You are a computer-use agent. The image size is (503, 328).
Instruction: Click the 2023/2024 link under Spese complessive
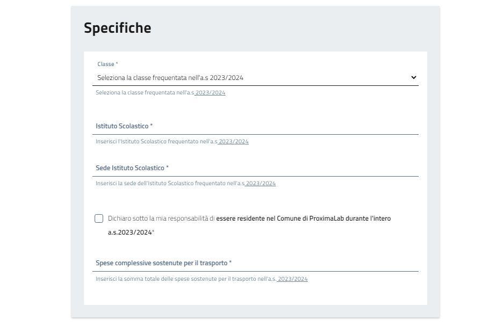[x=293, y=279]
